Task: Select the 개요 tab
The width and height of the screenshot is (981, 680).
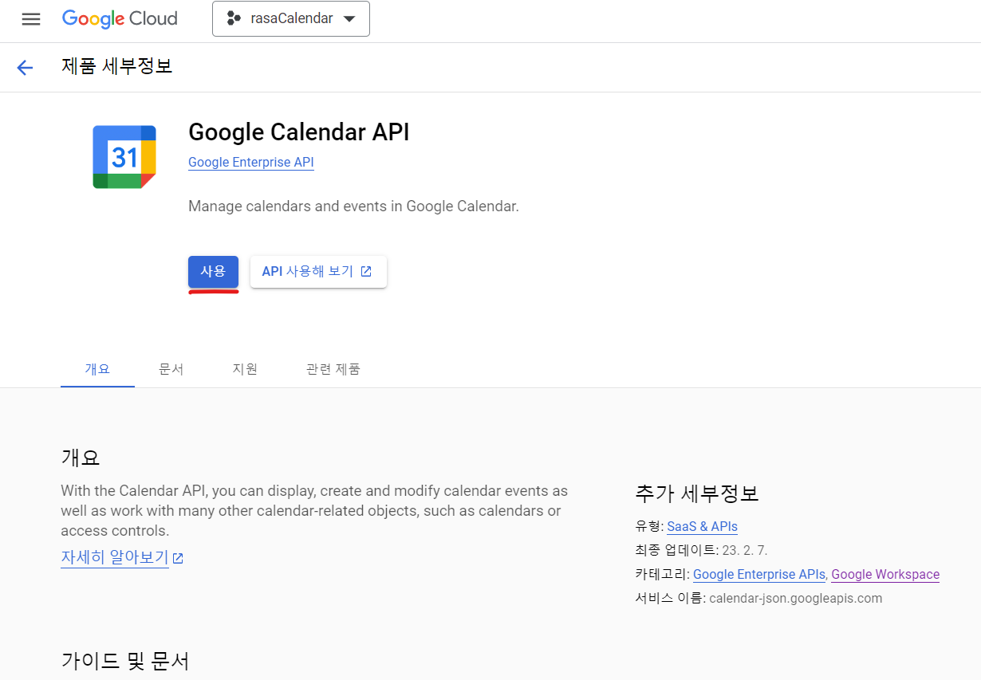Action: point(97,369)
